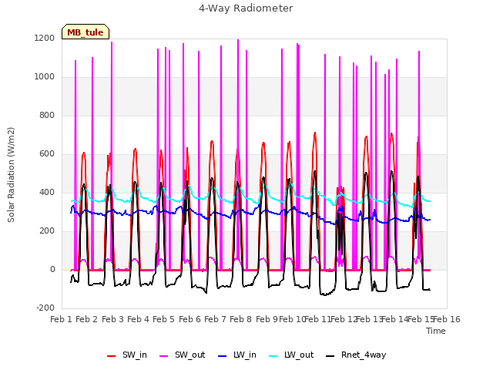The width and height of the screenshot is (493, 370).
Task: Click the black Rnet_4way legend swatch
Action: coord(330,356)
